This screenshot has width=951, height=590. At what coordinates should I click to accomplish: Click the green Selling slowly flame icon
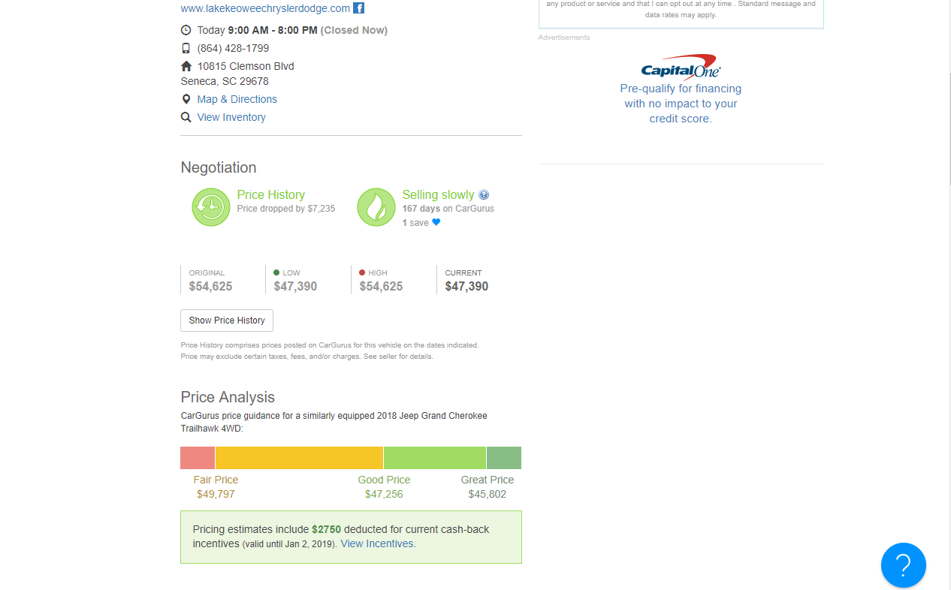coord(376,207)
